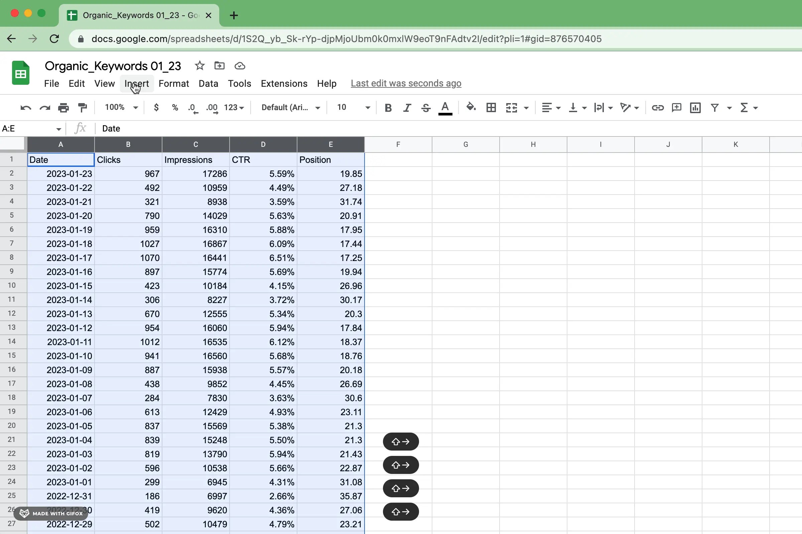This screenshot has width=802, height=534.
Task: Select the Paint format tool
Action: 82,107
